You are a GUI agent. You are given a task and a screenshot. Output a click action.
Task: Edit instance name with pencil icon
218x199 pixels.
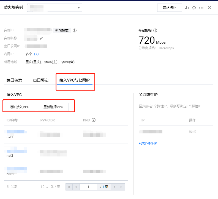pyautogui.click(x=41, y=38)
